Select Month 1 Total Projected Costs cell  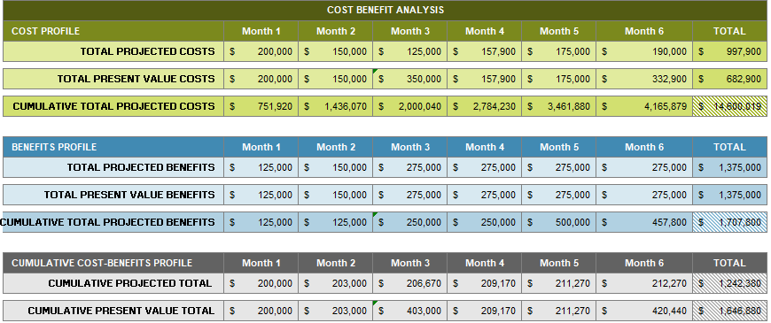click(261, 51)
